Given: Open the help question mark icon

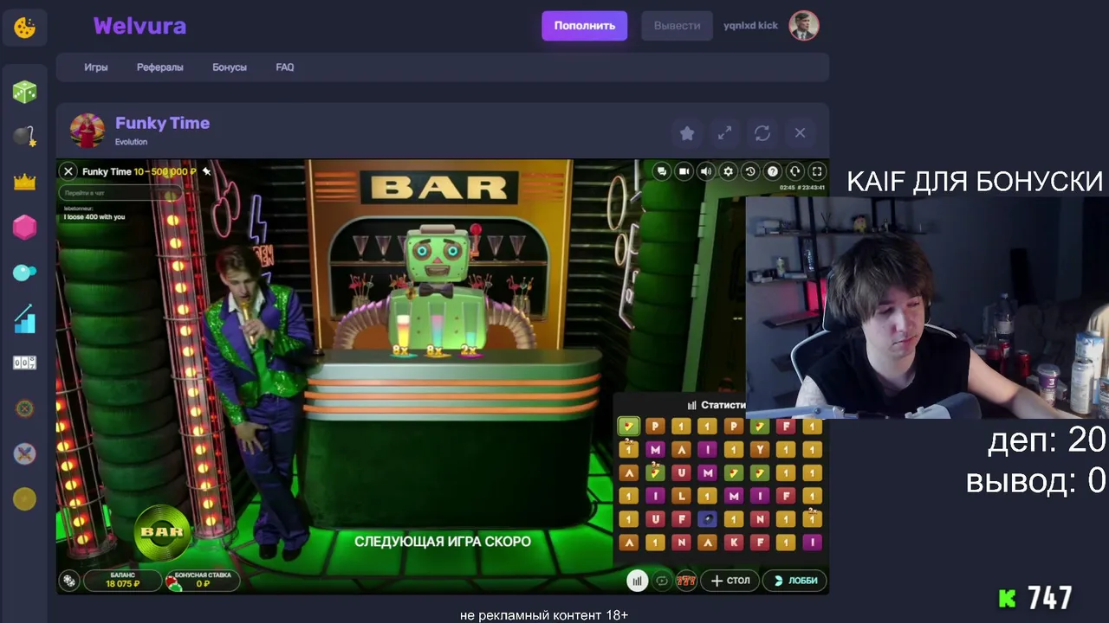Looking at the screenshot, I should click(x=773, y=171).
